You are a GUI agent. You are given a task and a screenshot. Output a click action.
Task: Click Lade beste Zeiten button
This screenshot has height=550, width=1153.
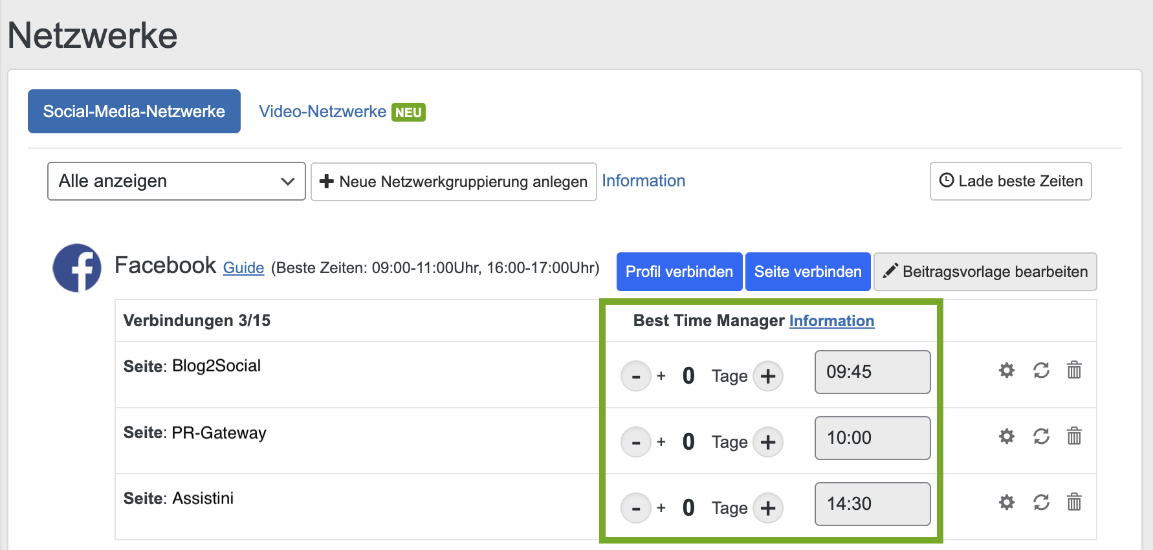point(1010,181)
